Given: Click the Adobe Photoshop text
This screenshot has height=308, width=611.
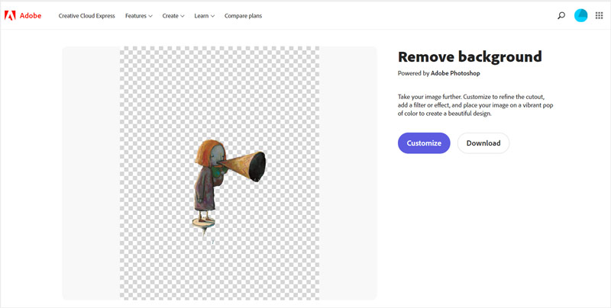Looking at the screenshot, I should 456,73.
